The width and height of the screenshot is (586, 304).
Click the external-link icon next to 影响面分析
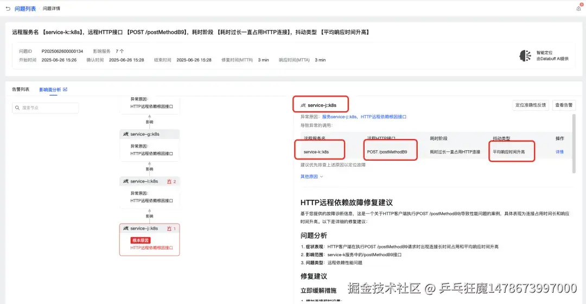(x=66, y=90)
